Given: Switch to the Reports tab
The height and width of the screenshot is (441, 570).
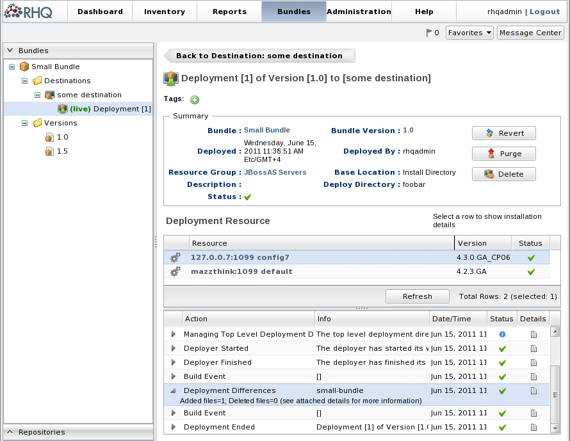Looking at the screenshot, I should coord(229,12).
